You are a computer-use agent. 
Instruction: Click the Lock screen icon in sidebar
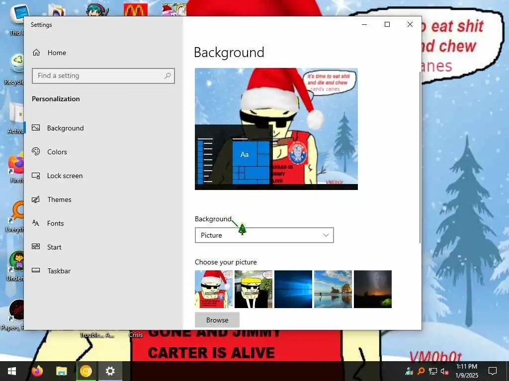[x=36, y=176]
